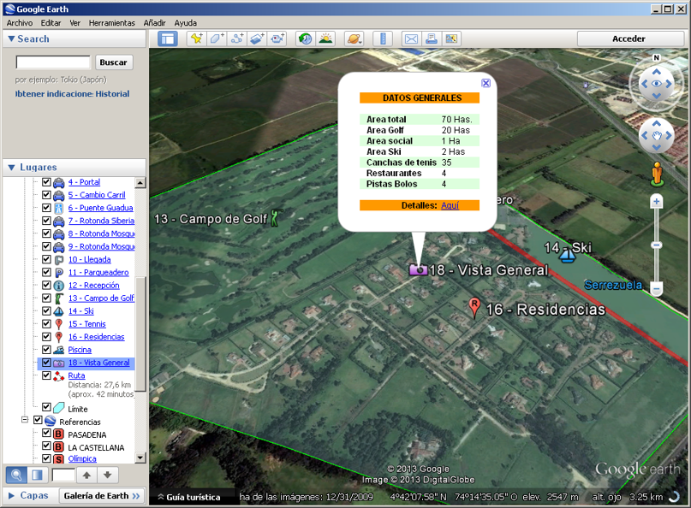Viewport: 691px width, 508px height.
Task: Open Street View pegman
Action: (x=657, y=174)
